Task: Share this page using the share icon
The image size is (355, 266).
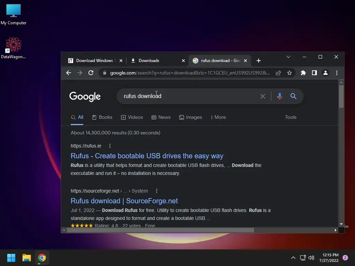Action: (278, 73)
